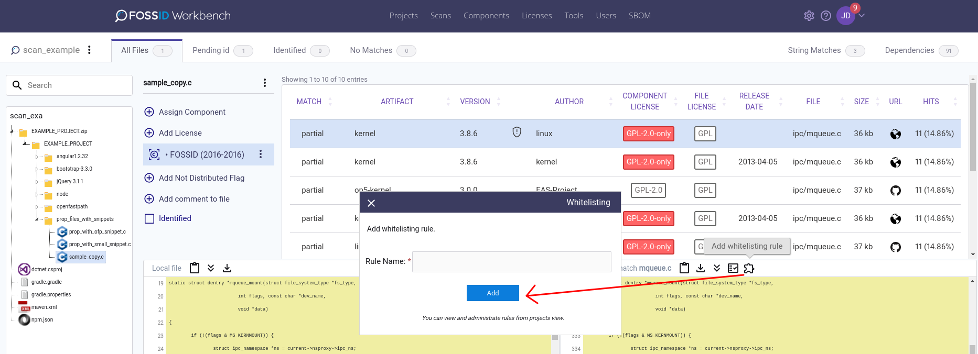Viewport: 978px width, 354px height.
Task: Expand the jQuery 3.1.1 folder
Action: [37, 181]
